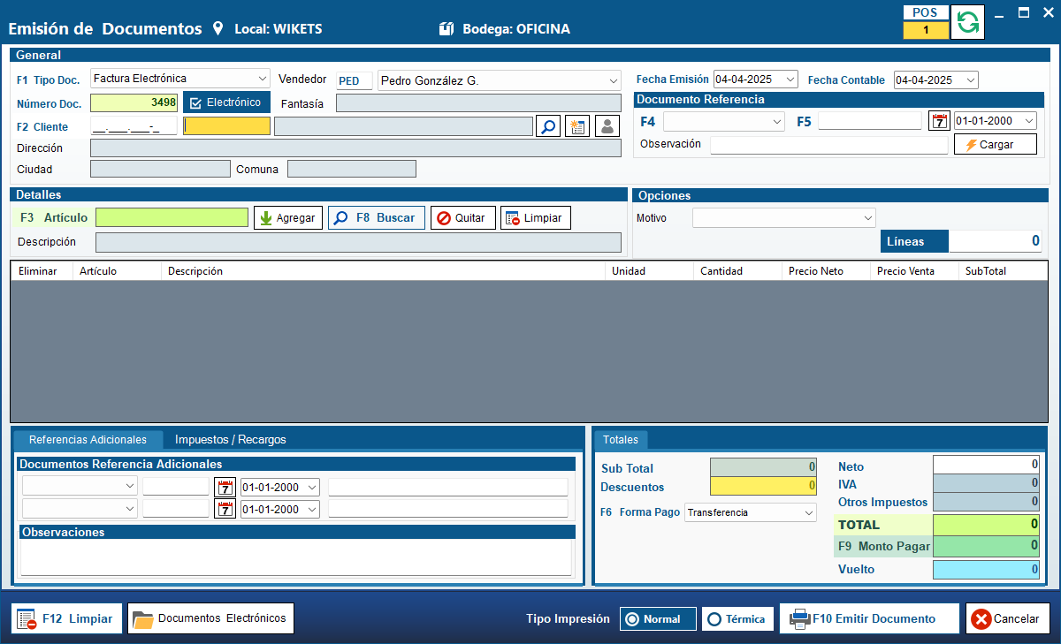Viewport: 1061px width, 644px height.
Task: Click the client notes list icon
Action: point(577,126)
